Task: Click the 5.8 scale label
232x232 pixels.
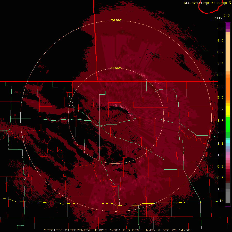Action: [x=220, y=86]
